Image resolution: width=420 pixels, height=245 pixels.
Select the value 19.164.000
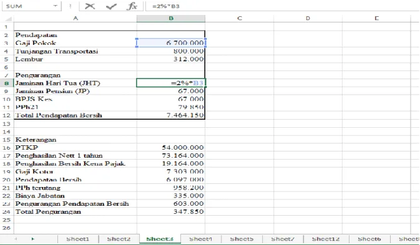[171, 164]
